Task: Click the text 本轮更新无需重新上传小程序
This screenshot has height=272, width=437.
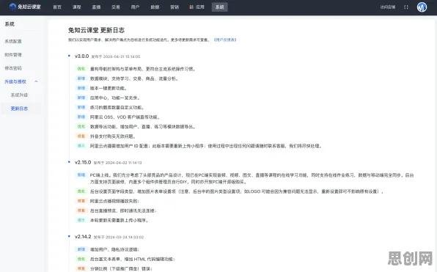Action: click(x=120, y=220)
